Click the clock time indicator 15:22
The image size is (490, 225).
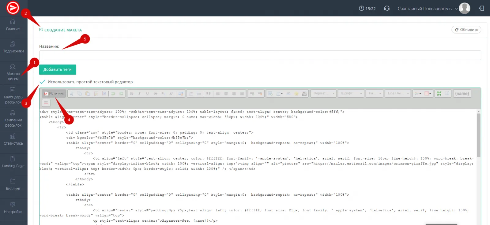(x=367, y=9)
